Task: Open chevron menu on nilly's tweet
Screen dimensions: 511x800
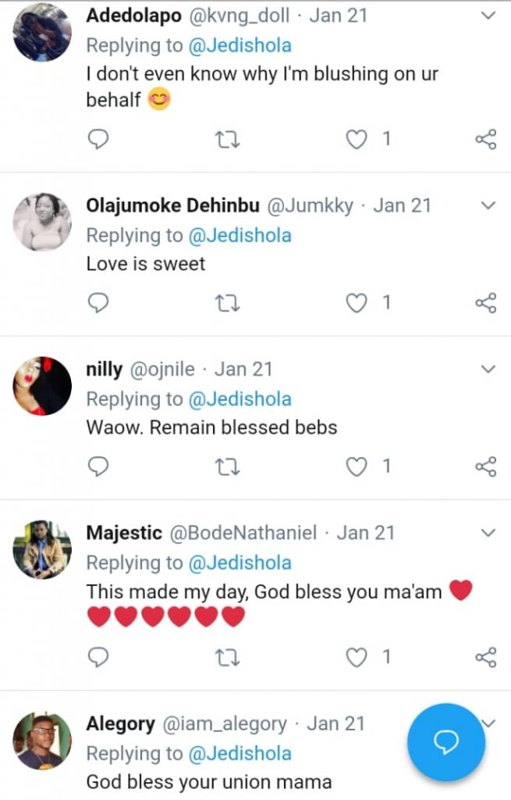Action: [488, 369]
